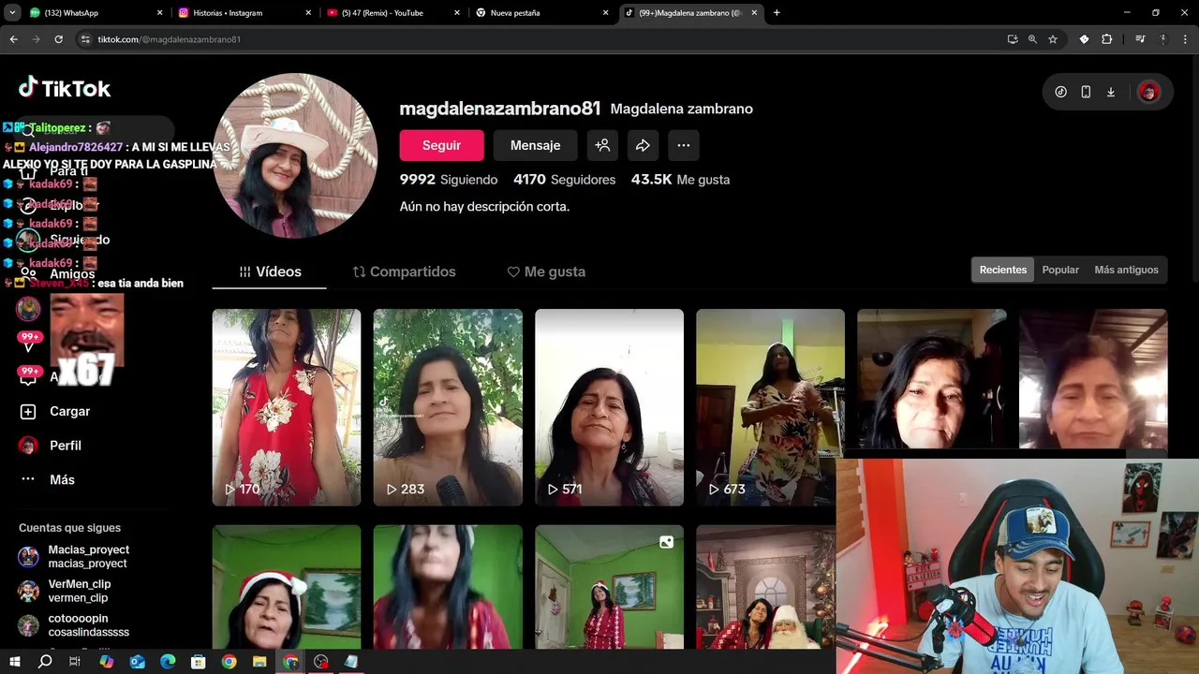Click the address bar URL field
This screenshot has height=674, width=1199.
pos(543,39)
